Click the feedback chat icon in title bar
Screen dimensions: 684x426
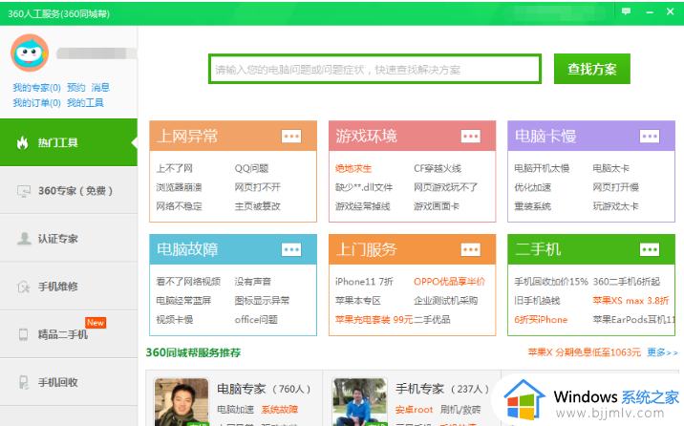(x=626, y=11)
